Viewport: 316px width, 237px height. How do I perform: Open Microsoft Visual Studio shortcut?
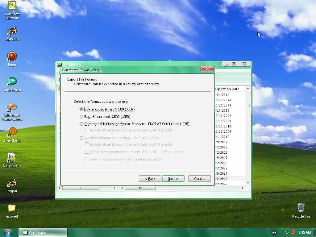pos(12,112)
